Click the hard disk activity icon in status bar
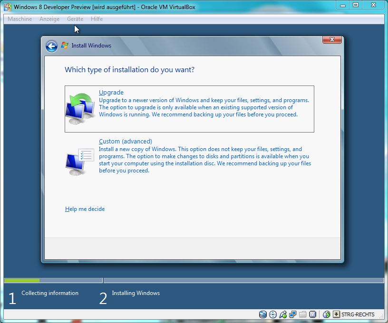Viewport: 388px width, 323px height. tap(263, 314)
